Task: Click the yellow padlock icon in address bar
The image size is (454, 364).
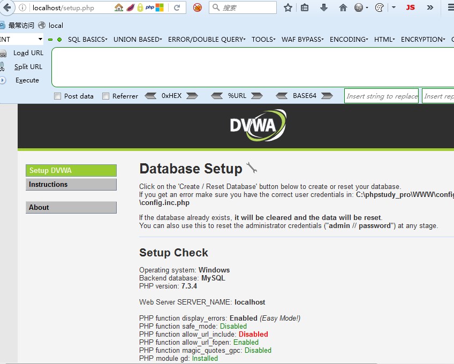Action: coord(140,7)
